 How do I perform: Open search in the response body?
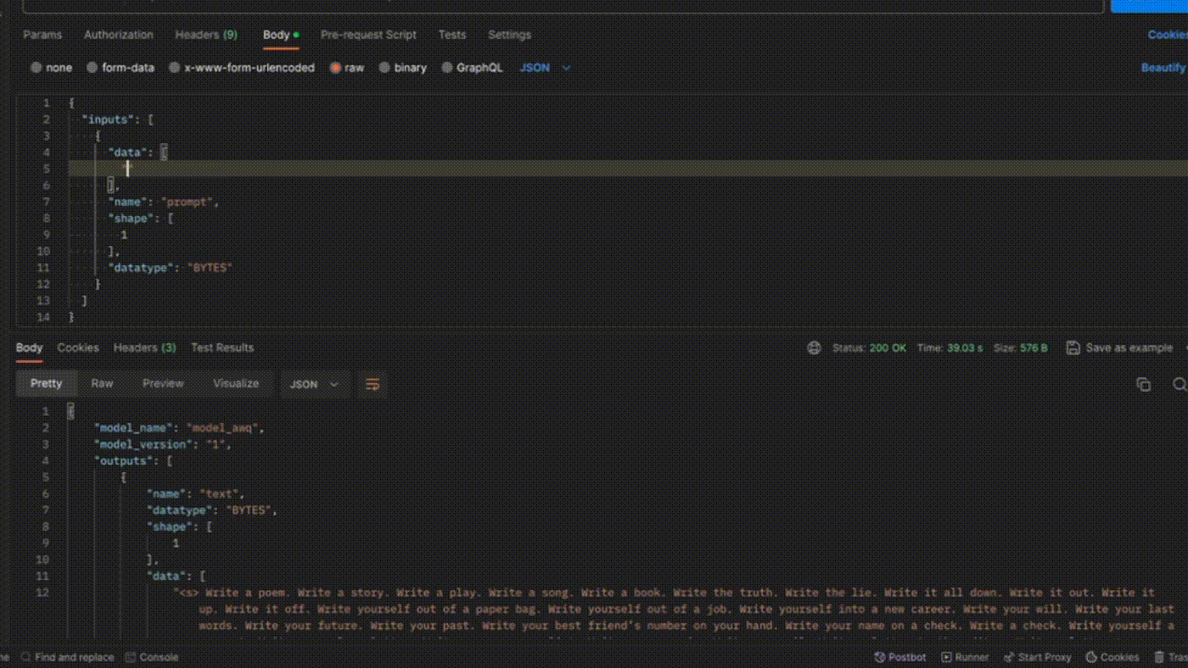(1179, 384)
